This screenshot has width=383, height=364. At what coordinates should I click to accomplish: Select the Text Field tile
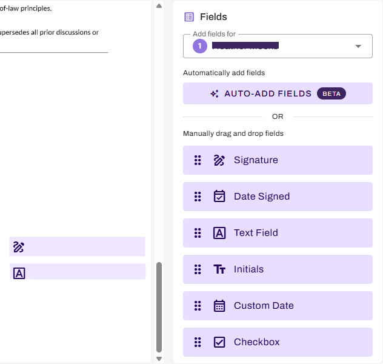click(278, 233)
